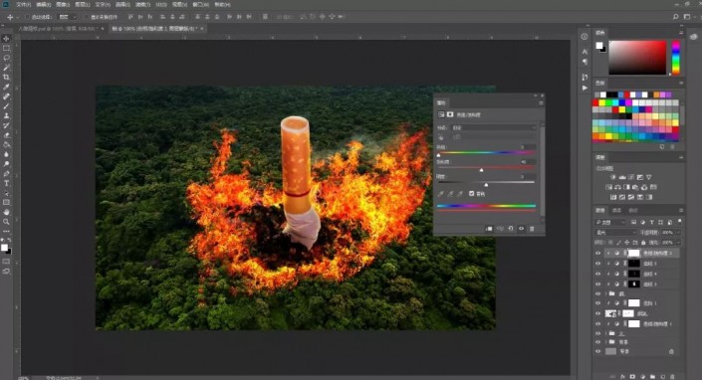Open the preset dropdown in Properties panel
This screenshot has height=380, width=702.
click(x=494, y=127)
